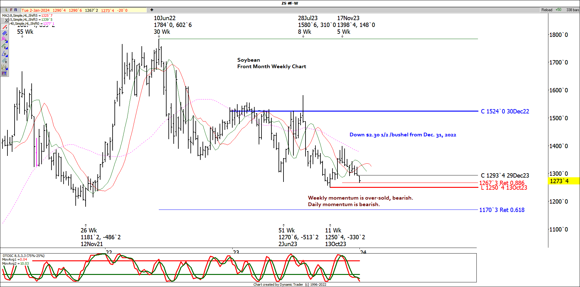The width and height of the screenshot is (580, 287).
Task: Click the plus icon beside the quote bar
Action: [x=152, y=10]
